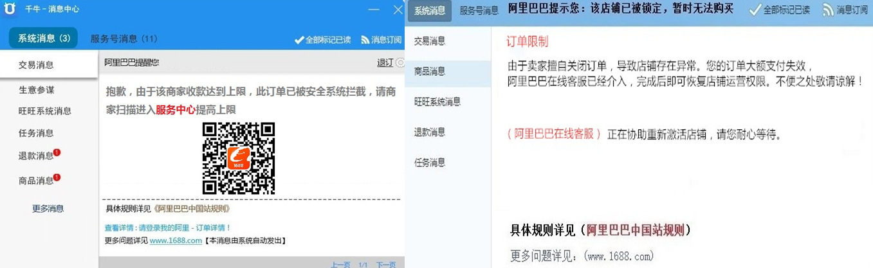Go to previous page with 上一页
873x268 pixels.
[340, 264]
